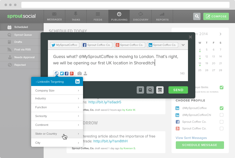The image size is (235, 158).
Task: Uncheck the @MySproutCoffee profile checkbox
Action: click(222, 108)
